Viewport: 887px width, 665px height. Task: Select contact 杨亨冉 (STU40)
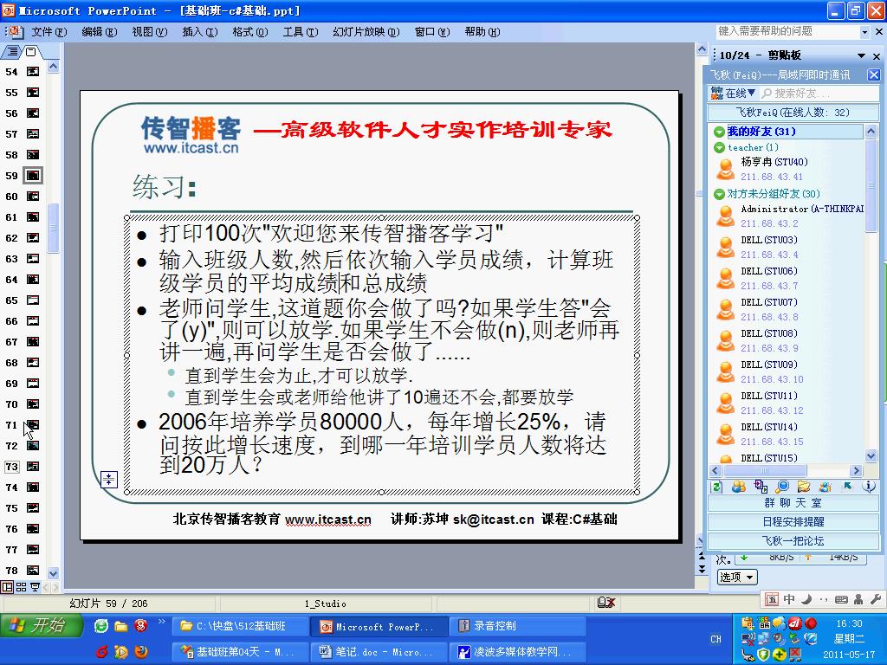(790, 169)
